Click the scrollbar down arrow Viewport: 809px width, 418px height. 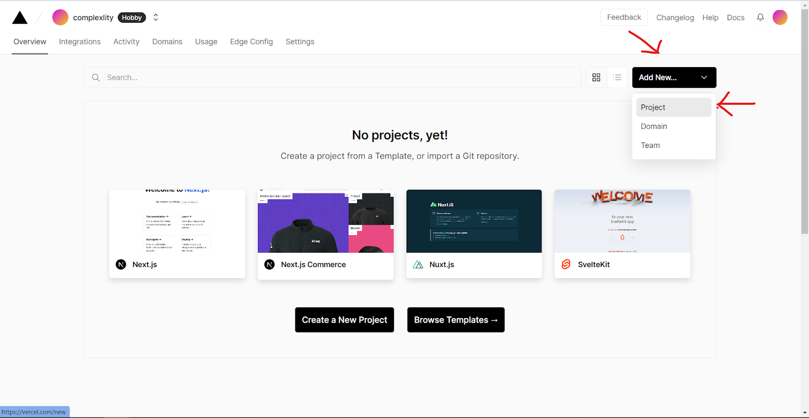click(805, 413)
